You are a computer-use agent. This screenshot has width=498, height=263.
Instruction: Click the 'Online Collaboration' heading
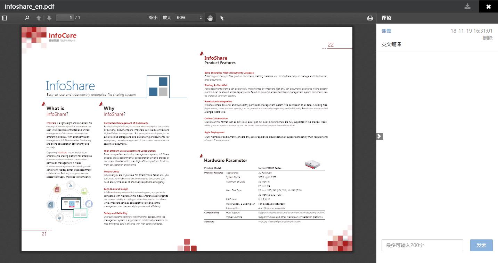click(x=216, y=119)
